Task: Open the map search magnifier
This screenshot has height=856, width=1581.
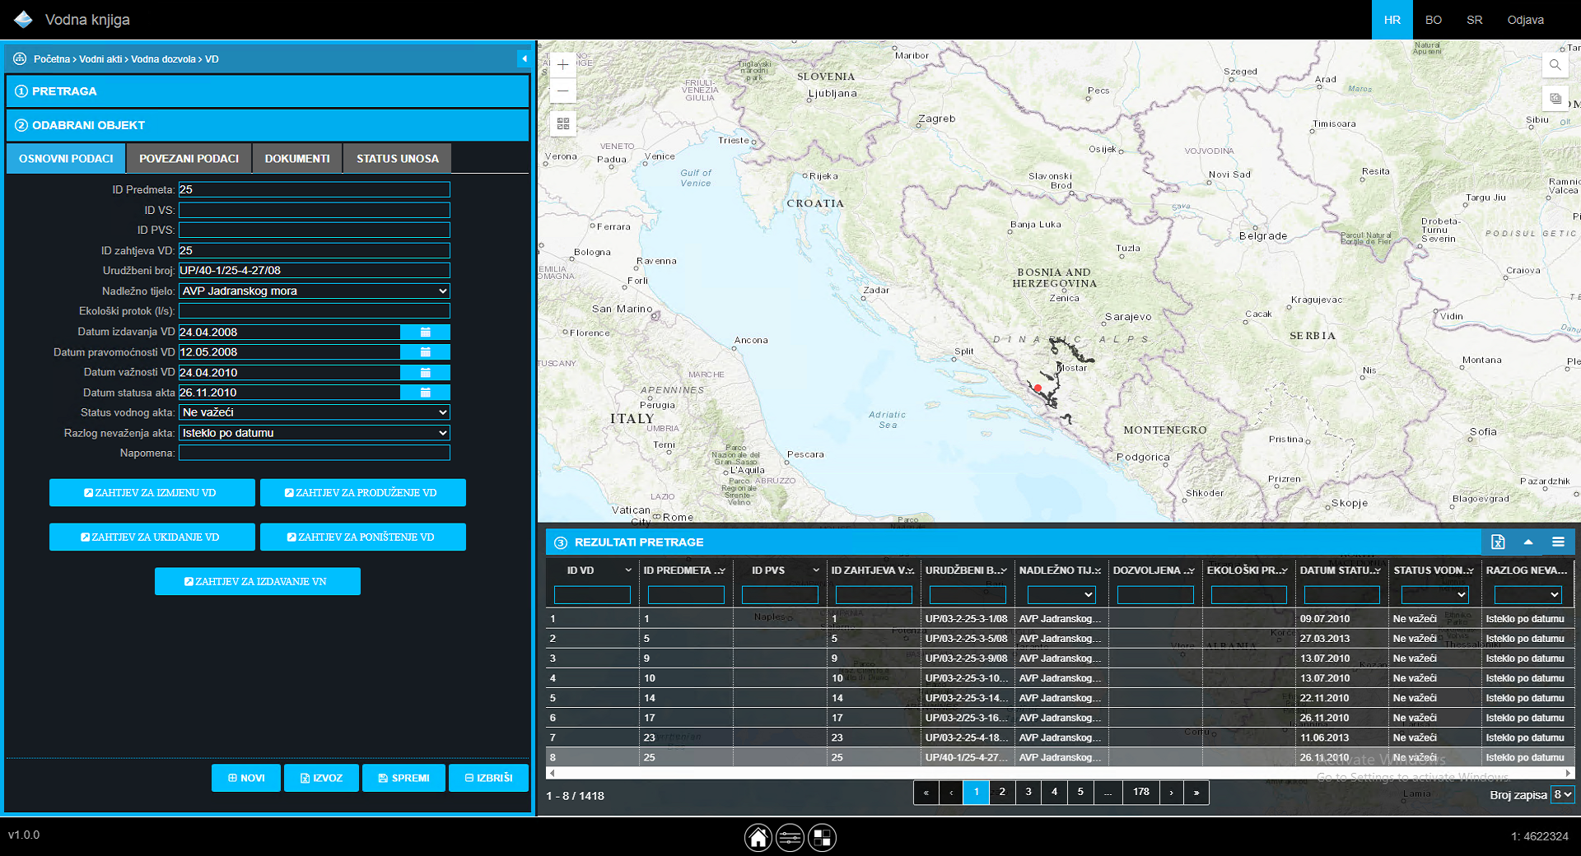Action: pyautogui.click(x=1555, y=65)
